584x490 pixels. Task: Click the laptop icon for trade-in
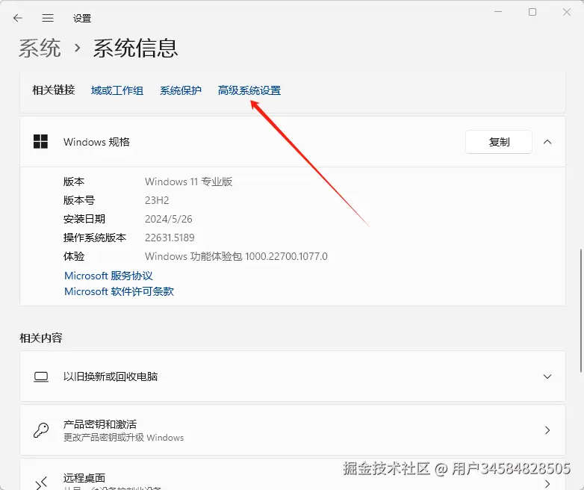[x=41, y=376]
